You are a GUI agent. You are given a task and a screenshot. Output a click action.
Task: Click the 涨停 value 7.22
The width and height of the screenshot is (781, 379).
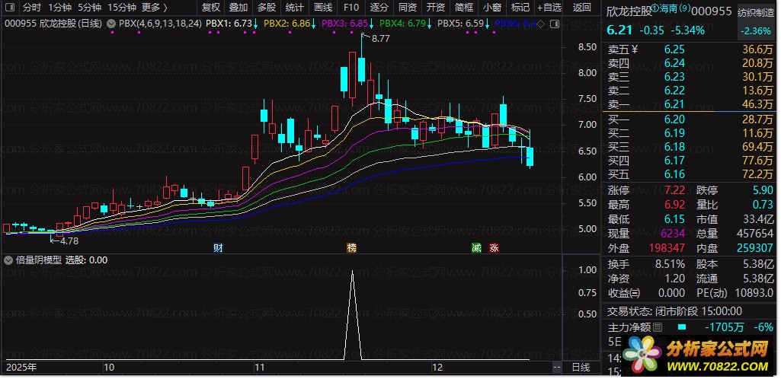click(674, 190)
